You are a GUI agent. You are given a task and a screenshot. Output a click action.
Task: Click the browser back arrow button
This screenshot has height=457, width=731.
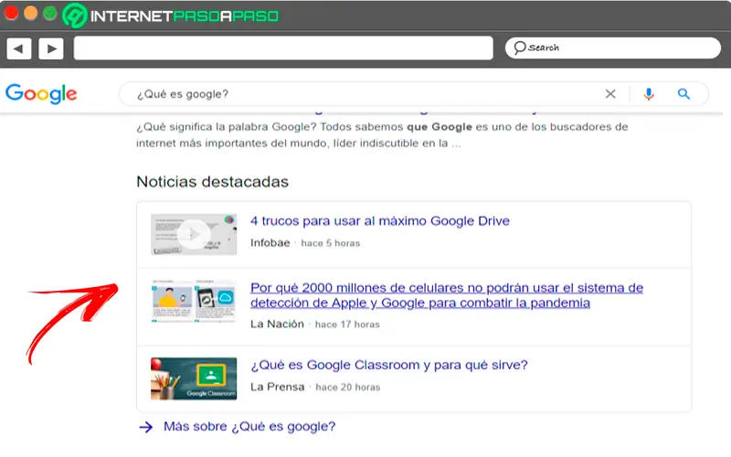pos(19,48)
